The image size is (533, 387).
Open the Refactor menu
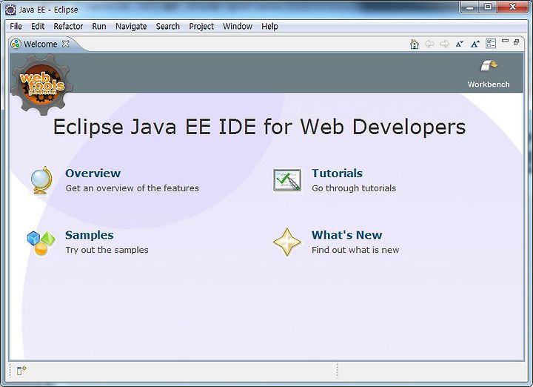click(x=68, y=26)
